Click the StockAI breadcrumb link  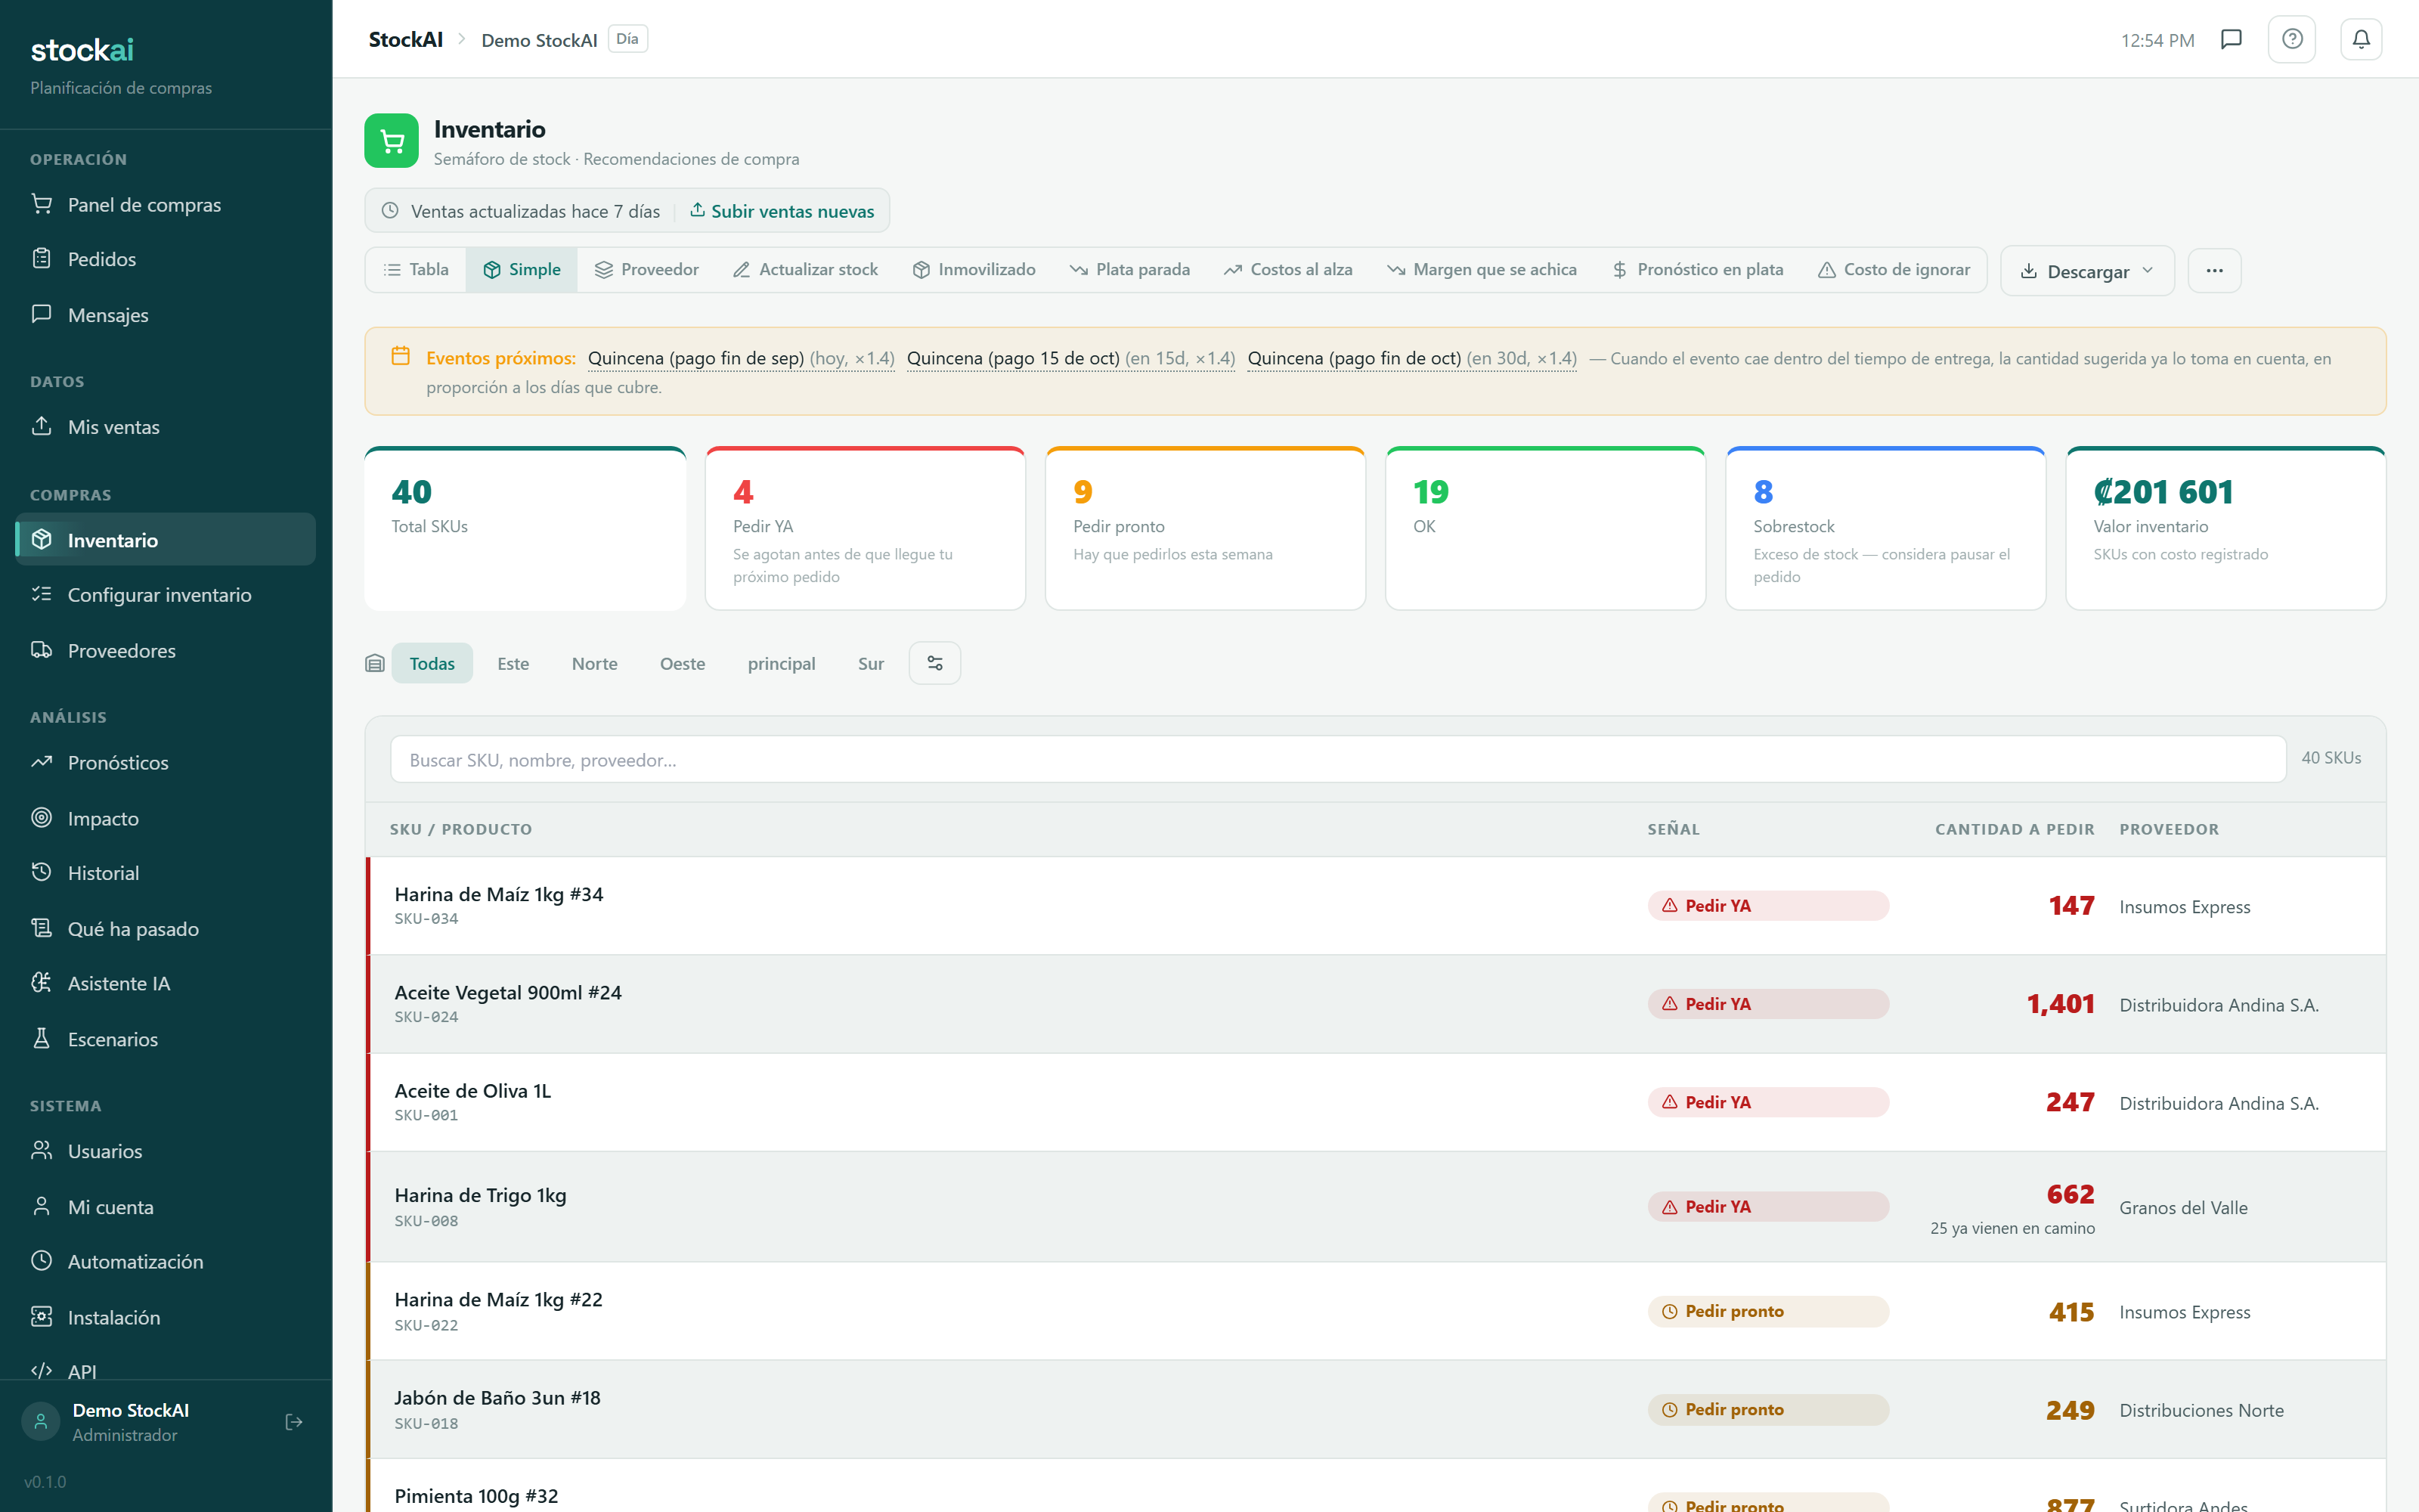[406, 39]
